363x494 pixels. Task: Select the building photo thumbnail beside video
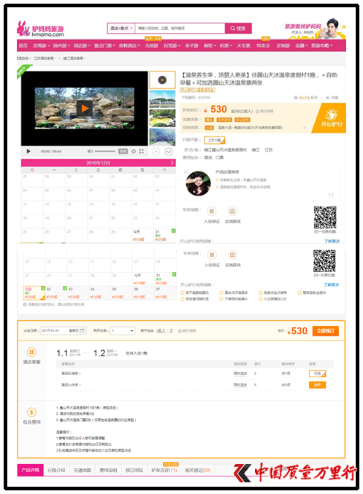(162, 99)
